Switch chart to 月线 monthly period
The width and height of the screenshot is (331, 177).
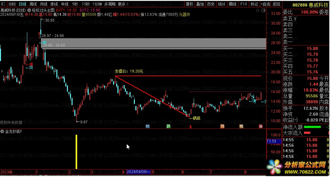click(44, 4)
